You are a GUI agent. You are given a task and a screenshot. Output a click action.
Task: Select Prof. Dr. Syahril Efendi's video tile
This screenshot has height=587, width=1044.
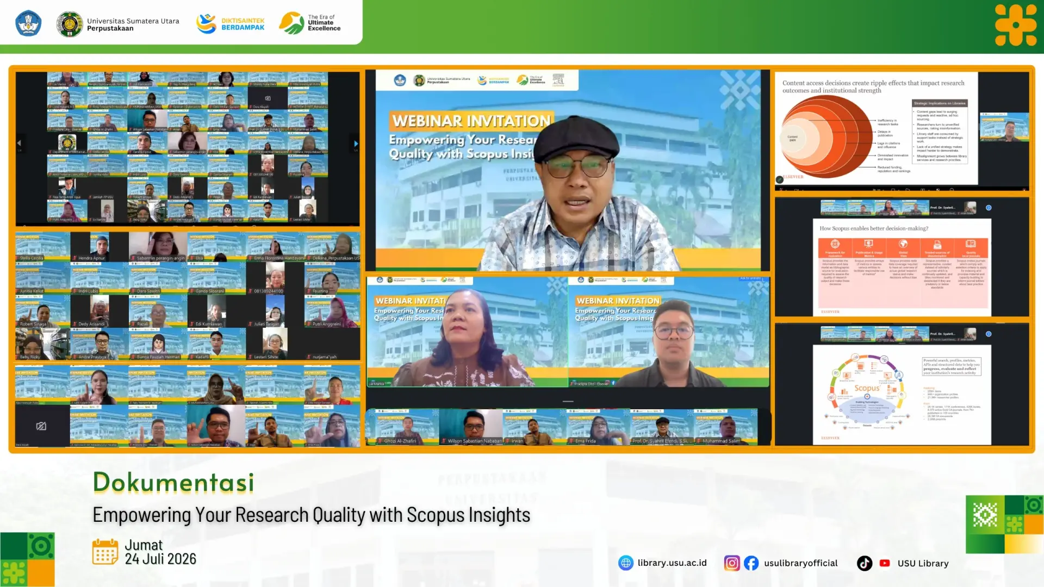(x=662, y=427)
